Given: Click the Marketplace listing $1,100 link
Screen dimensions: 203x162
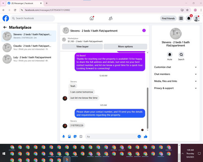Looking at the screenshot, I should [85, 41].
